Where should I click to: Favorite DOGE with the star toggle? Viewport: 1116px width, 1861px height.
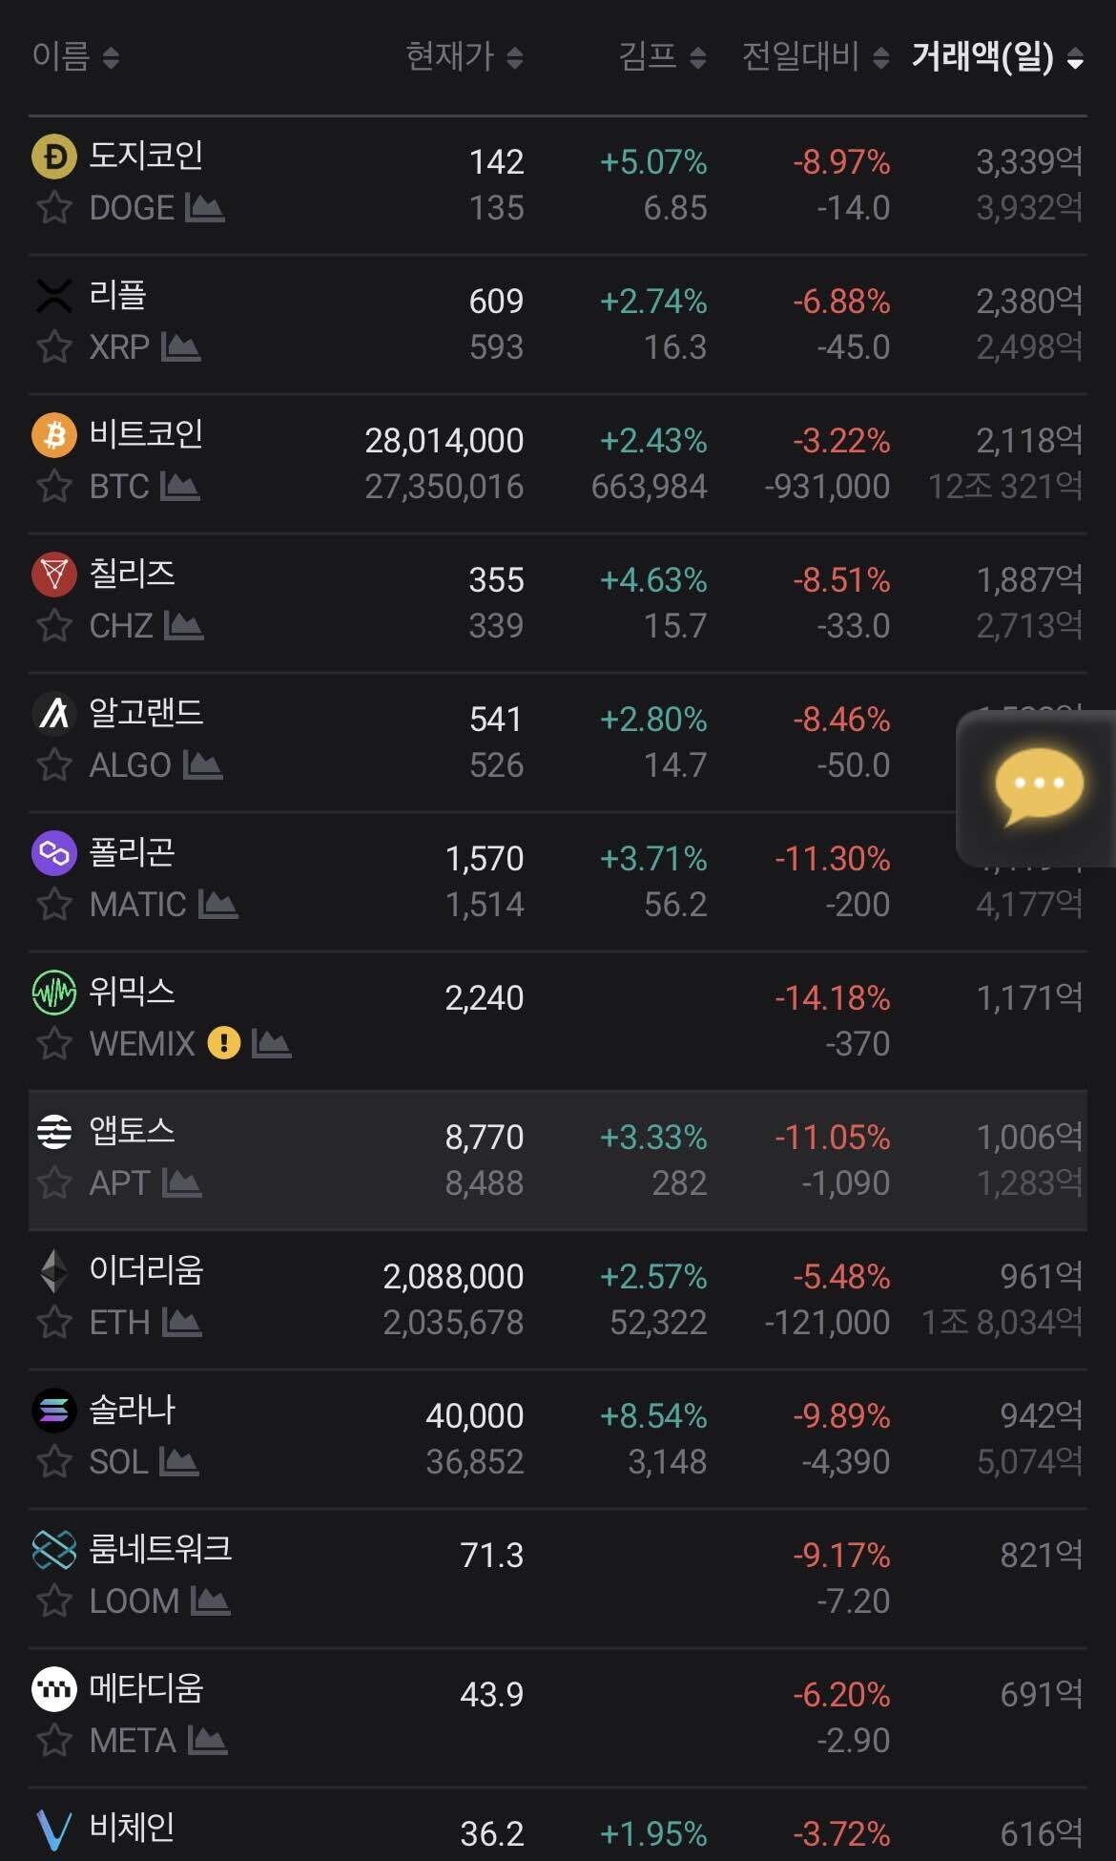pyautogui.click(x=54, y=207)
